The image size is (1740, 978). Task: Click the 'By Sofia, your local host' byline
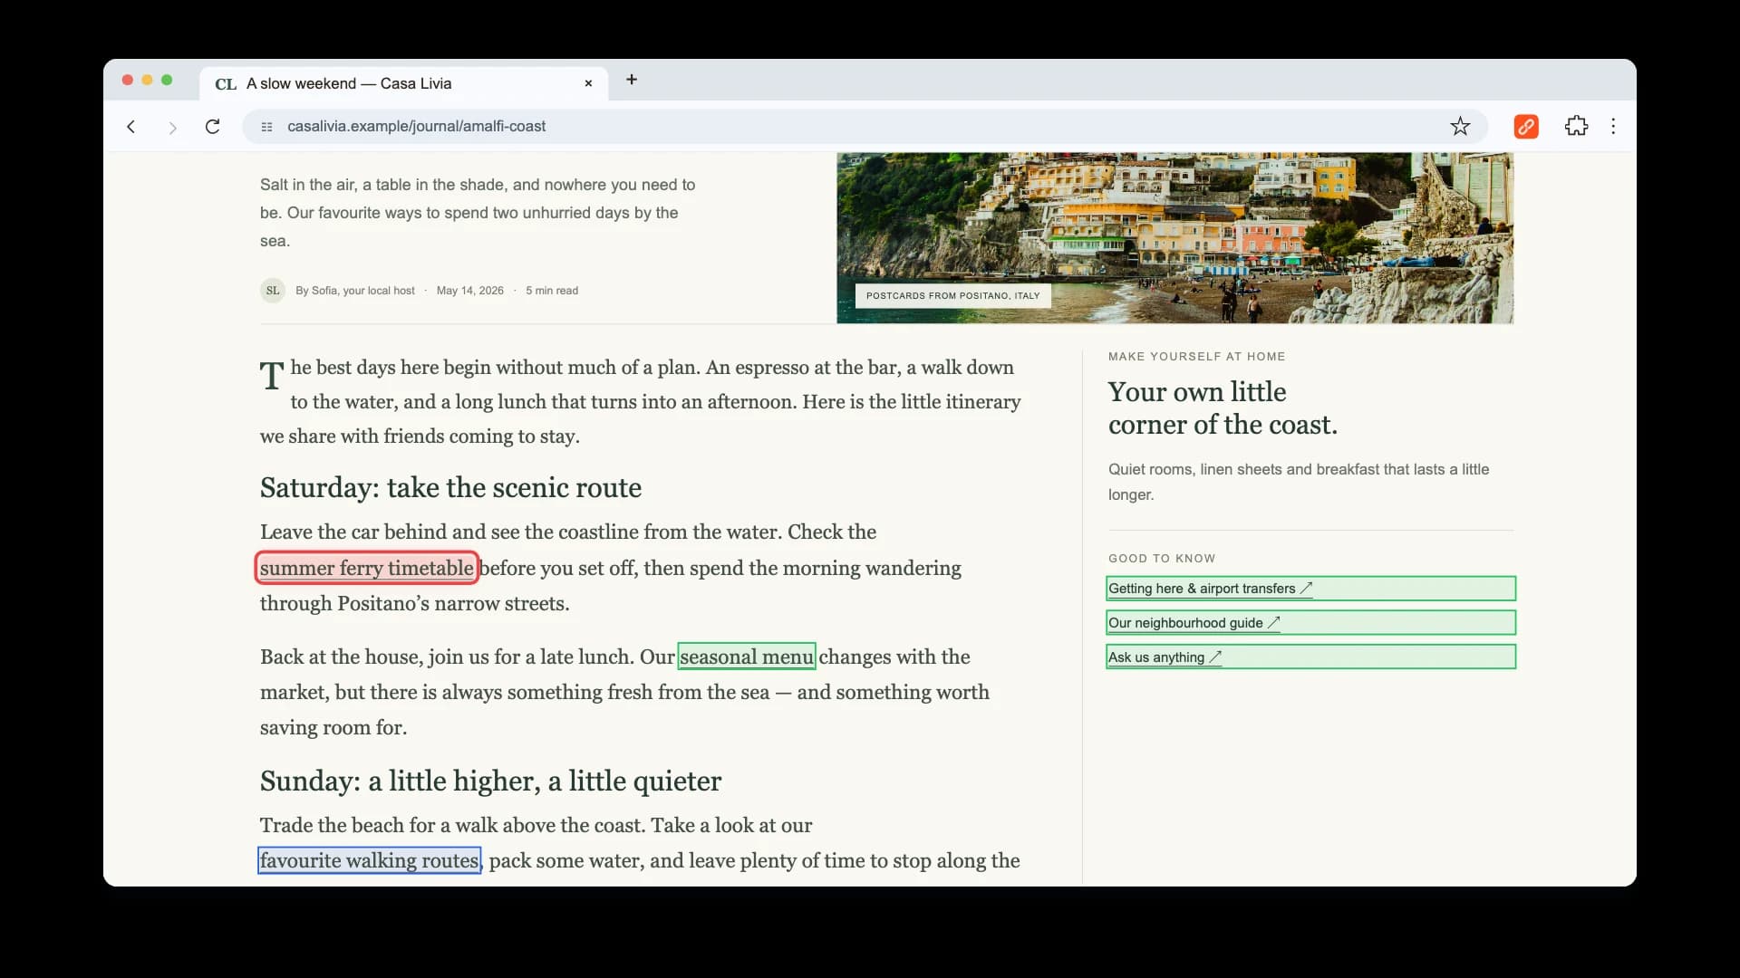[355, 291]
